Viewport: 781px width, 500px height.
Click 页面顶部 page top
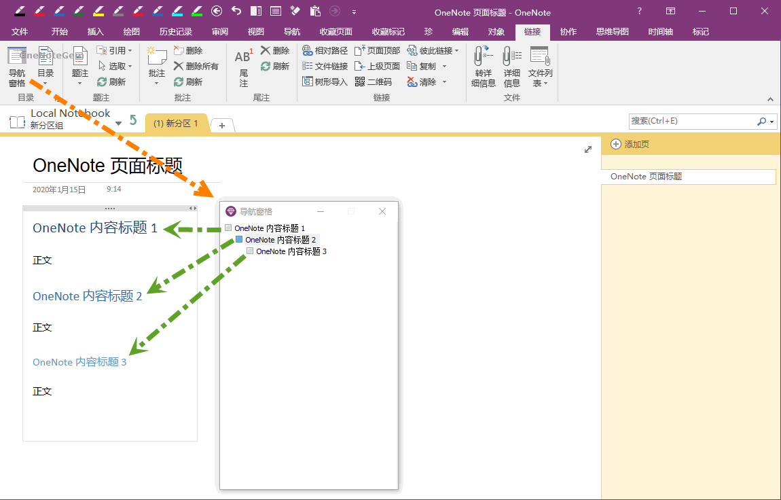[377, 50]
